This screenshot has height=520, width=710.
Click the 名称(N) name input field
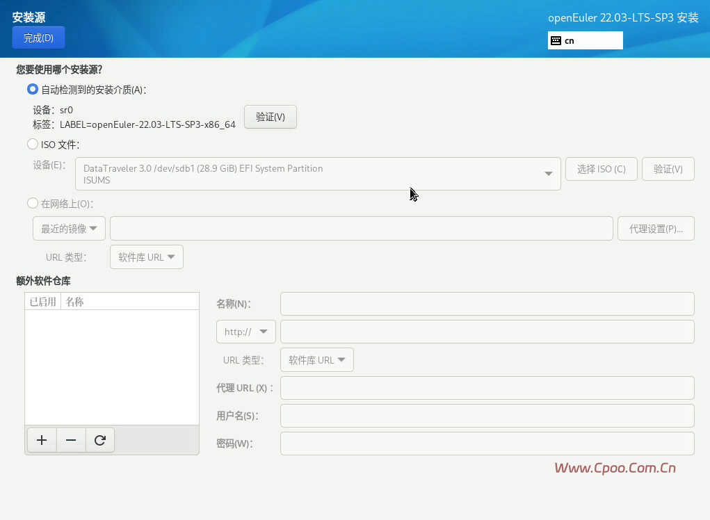[487, 304]
